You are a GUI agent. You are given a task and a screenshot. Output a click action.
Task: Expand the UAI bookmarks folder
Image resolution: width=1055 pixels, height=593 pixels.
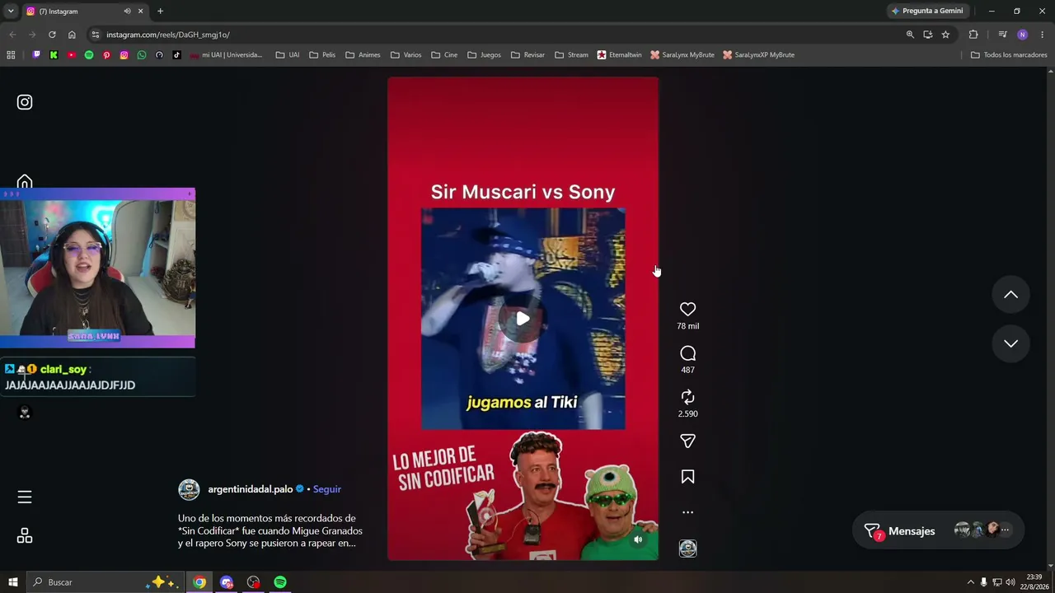pos(288,55)
